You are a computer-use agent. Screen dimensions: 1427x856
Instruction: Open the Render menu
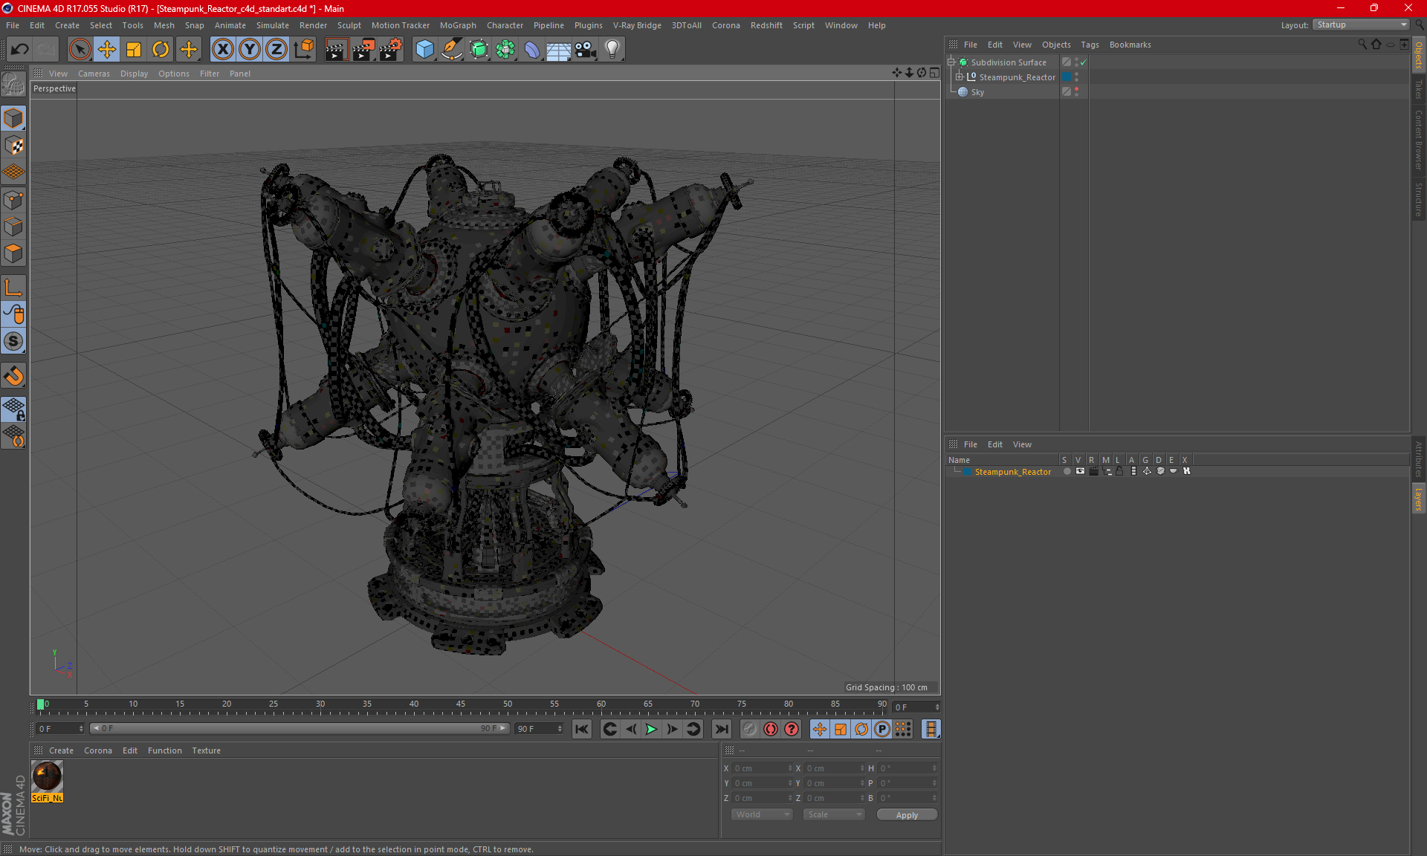click(x=313, y=25)
